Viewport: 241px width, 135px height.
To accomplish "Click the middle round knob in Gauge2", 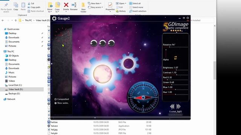I will 102,43.
